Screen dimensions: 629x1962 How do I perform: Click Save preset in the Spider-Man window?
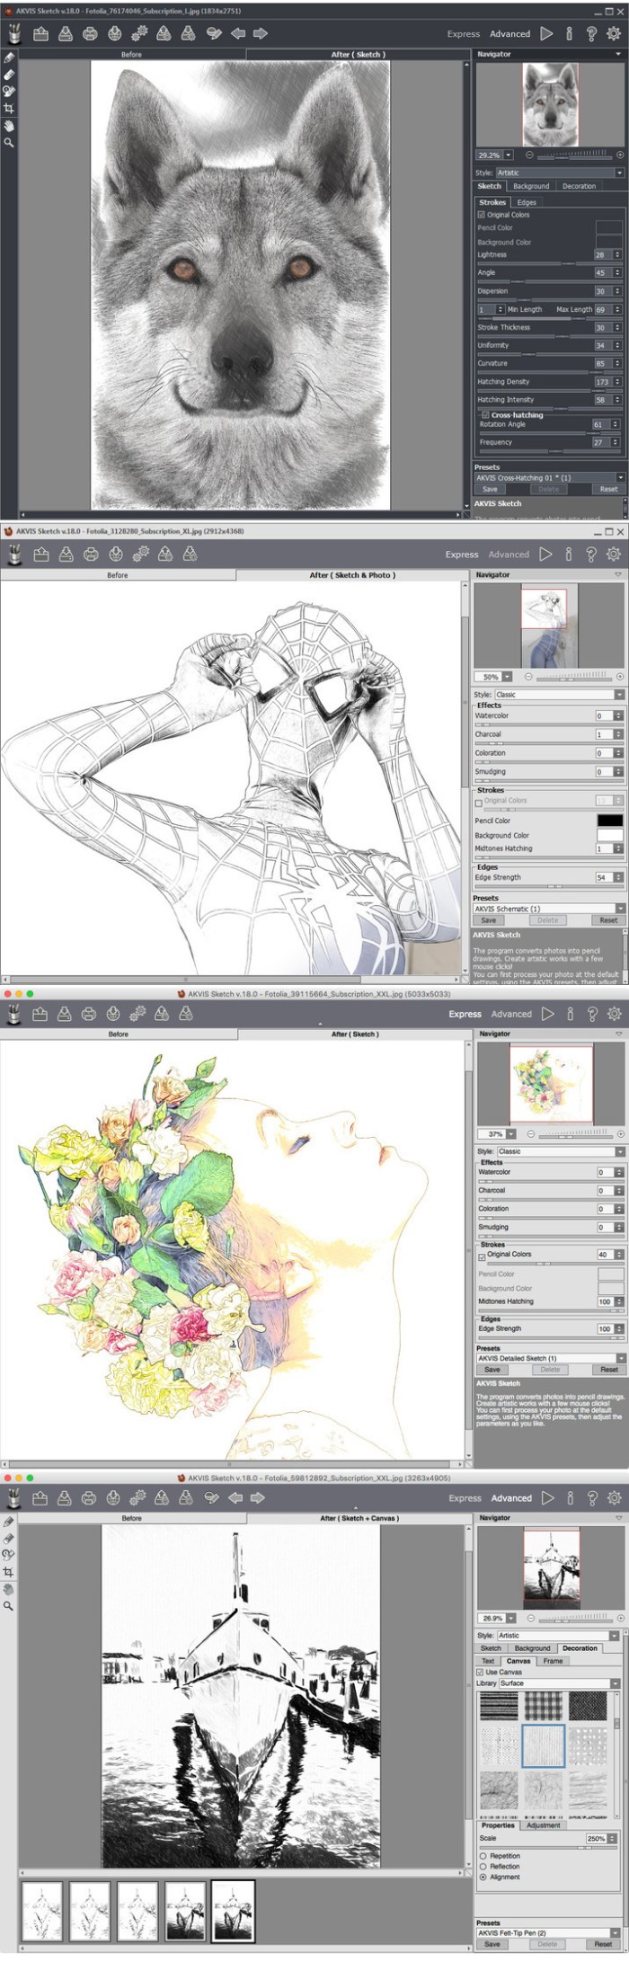click(x=488, y=920)
